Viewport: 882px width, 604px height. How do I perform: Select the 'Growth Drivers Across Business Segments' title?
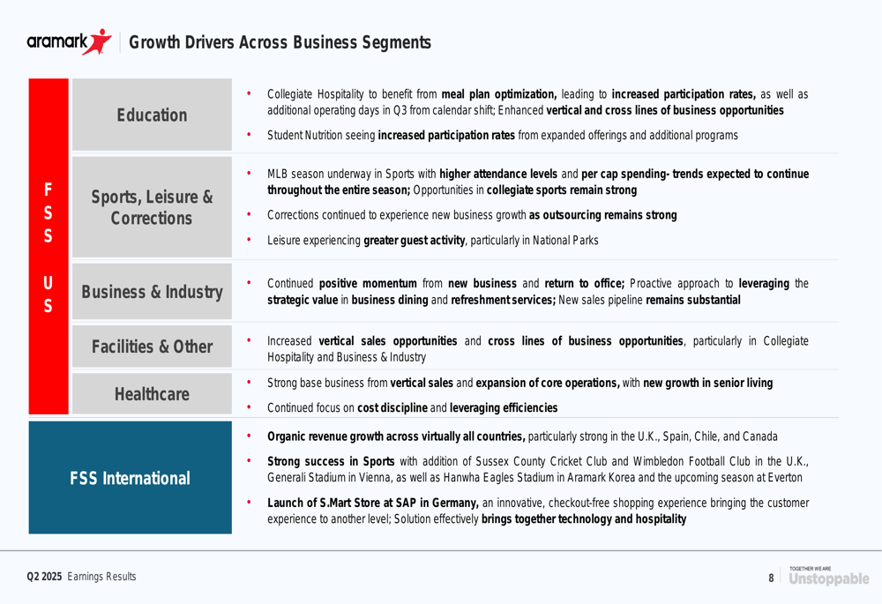click(280, 42)
